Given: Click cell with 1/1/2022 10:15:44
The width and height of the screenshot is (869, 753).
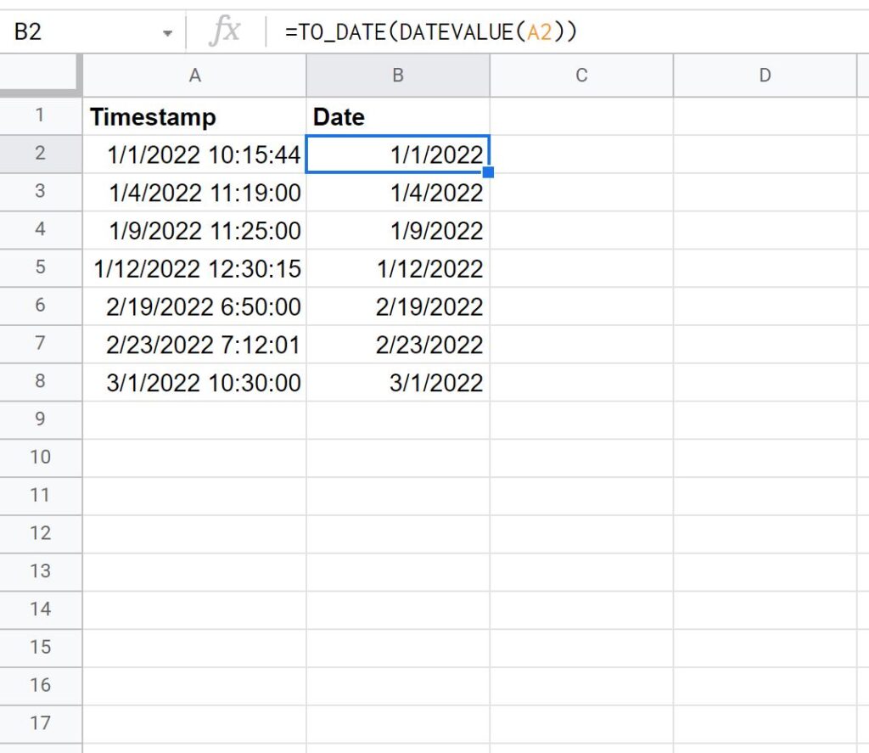Looking at the screenshot, I should click(194, 155).
